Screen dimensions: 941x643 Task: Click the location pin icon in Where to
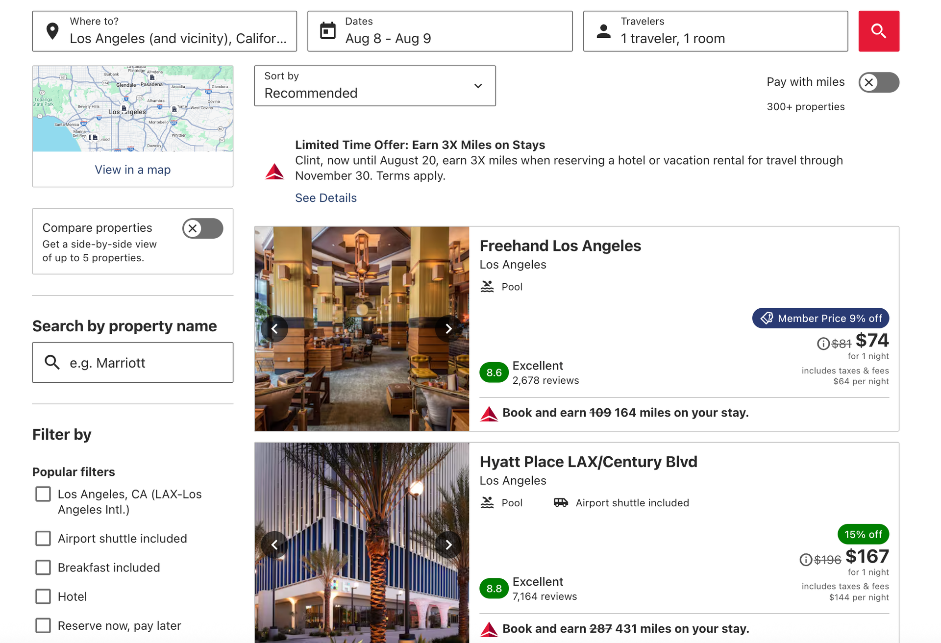(x=52, y=31)
